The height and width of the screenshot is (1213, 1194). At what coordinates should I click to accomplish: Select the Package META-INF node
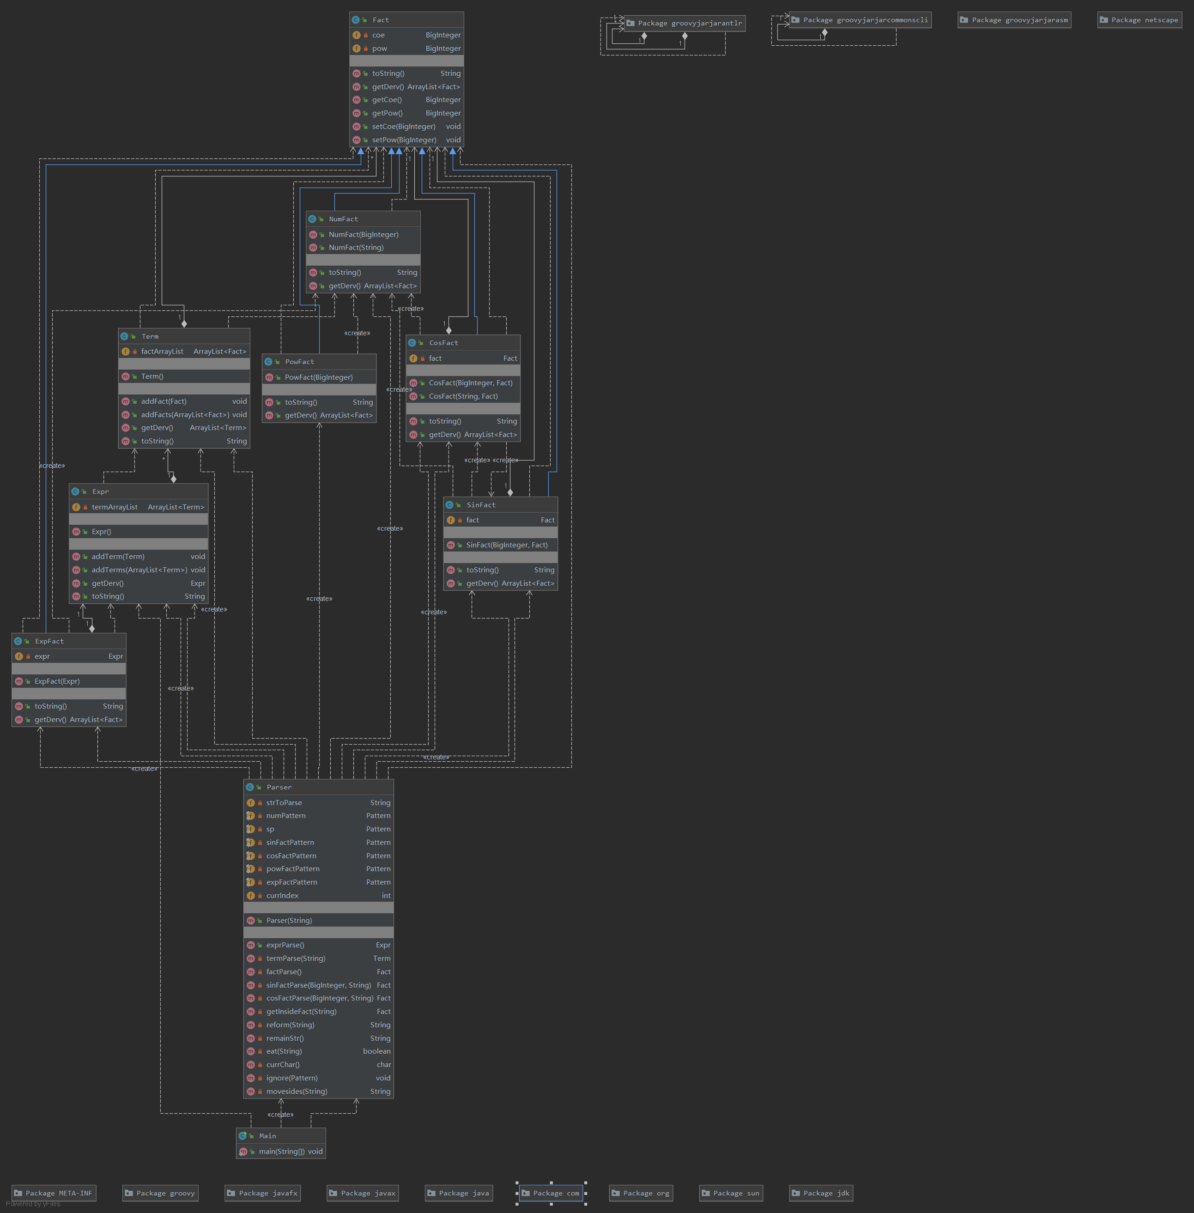(x=54, y=1193)
